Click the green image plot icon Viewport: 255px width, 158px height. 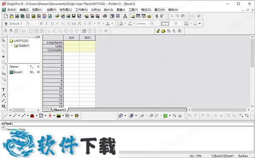(x=165, y=116)
